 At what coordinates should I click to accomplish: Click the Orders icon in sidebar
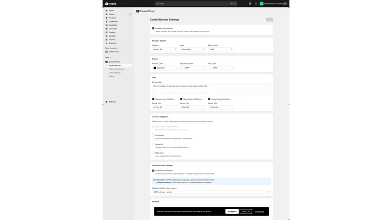pyautogui.click(x=106, y=14)
